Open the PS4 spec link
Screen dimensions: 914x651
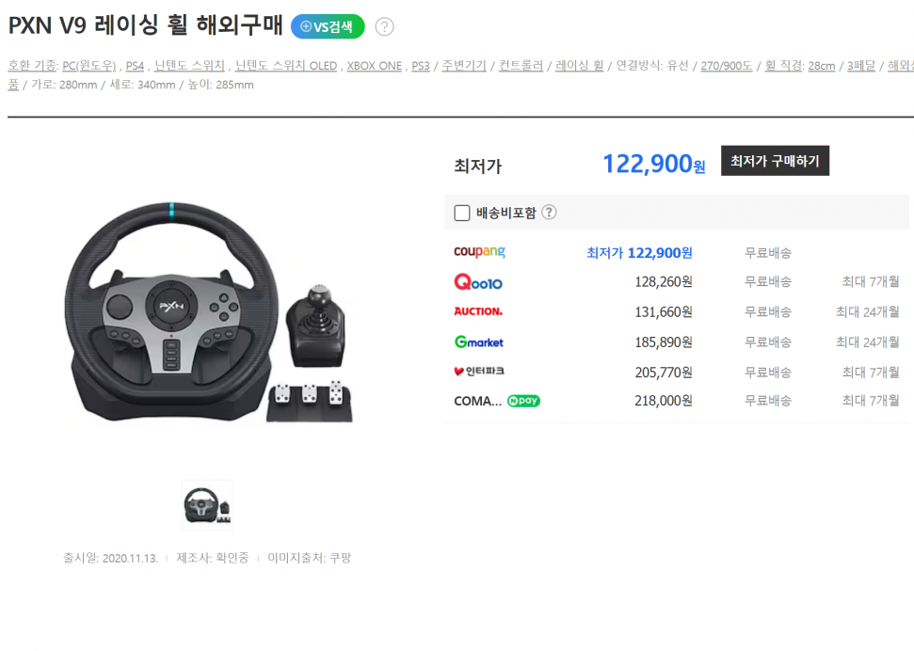click(x=135, y=66)
